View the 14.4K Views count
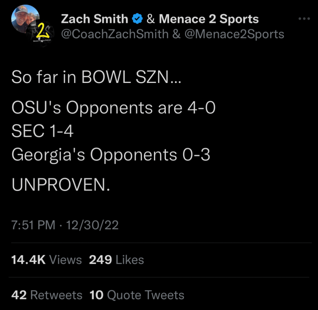The width and height of the screenshot is (318, 310). pos(46,260)
